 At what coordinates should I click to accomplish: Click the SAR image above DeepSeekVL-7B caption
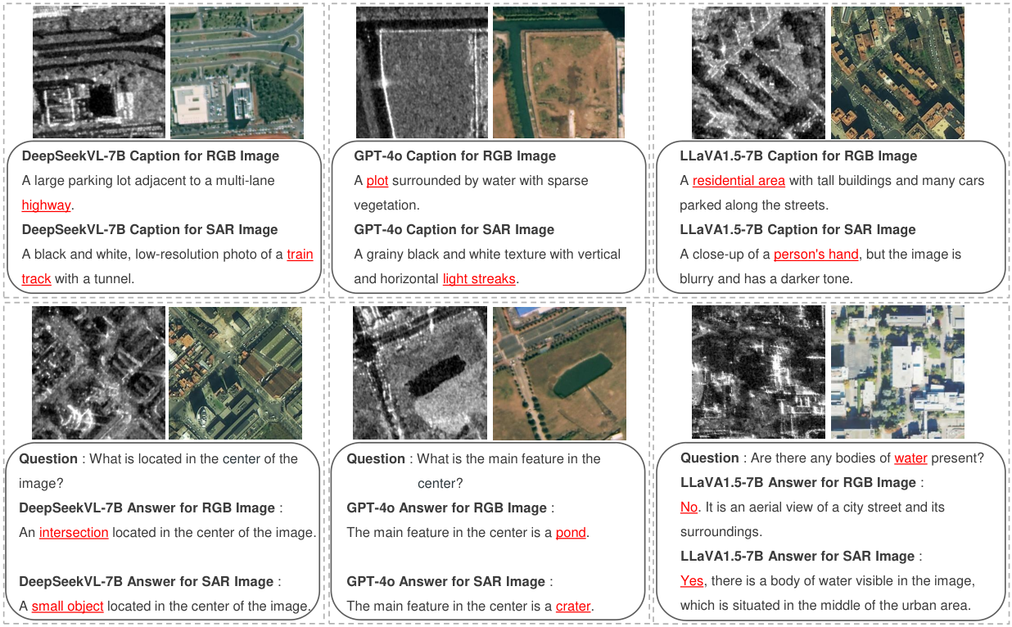(99, 72)
